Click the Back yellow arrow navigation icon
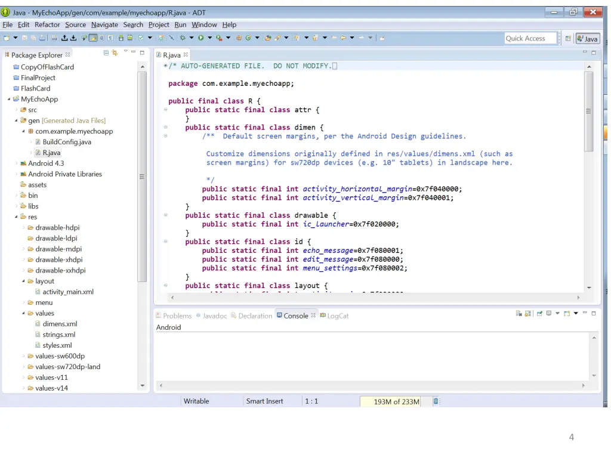611x458 pixels. coord(343,38)
